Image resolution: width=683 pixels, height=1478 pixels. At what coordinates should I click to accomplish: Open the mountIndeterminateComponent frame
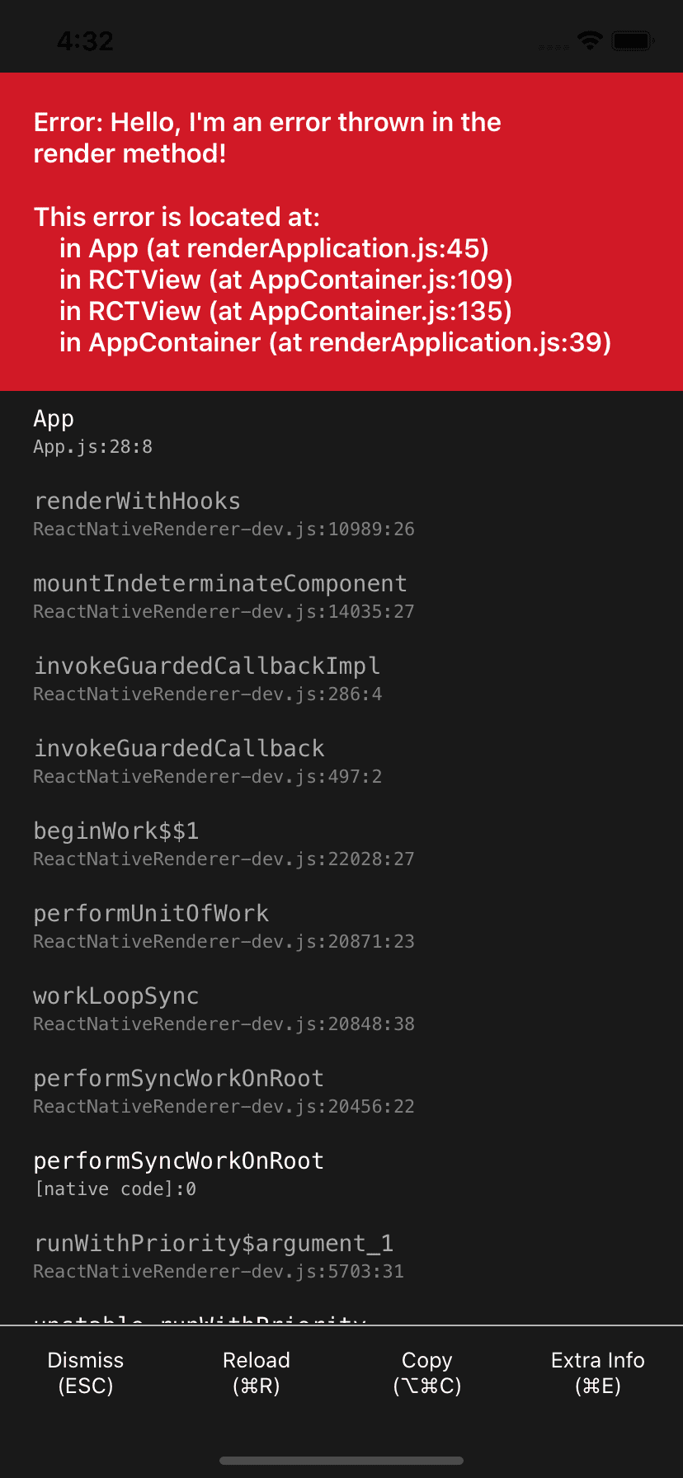point(223,596)
